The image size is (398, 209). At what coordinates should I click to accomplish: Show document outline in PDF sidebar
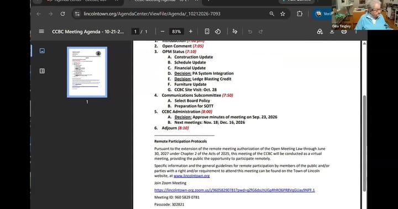[42, 71]
